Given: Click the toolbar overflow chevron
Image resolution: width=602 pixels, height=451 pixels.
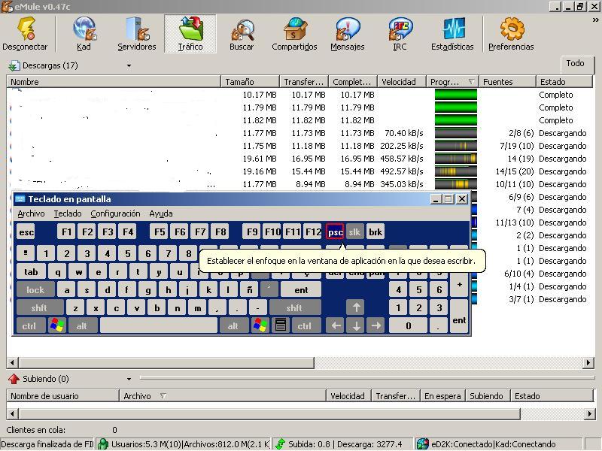Looking at the screenshot, I should (595, 20).
